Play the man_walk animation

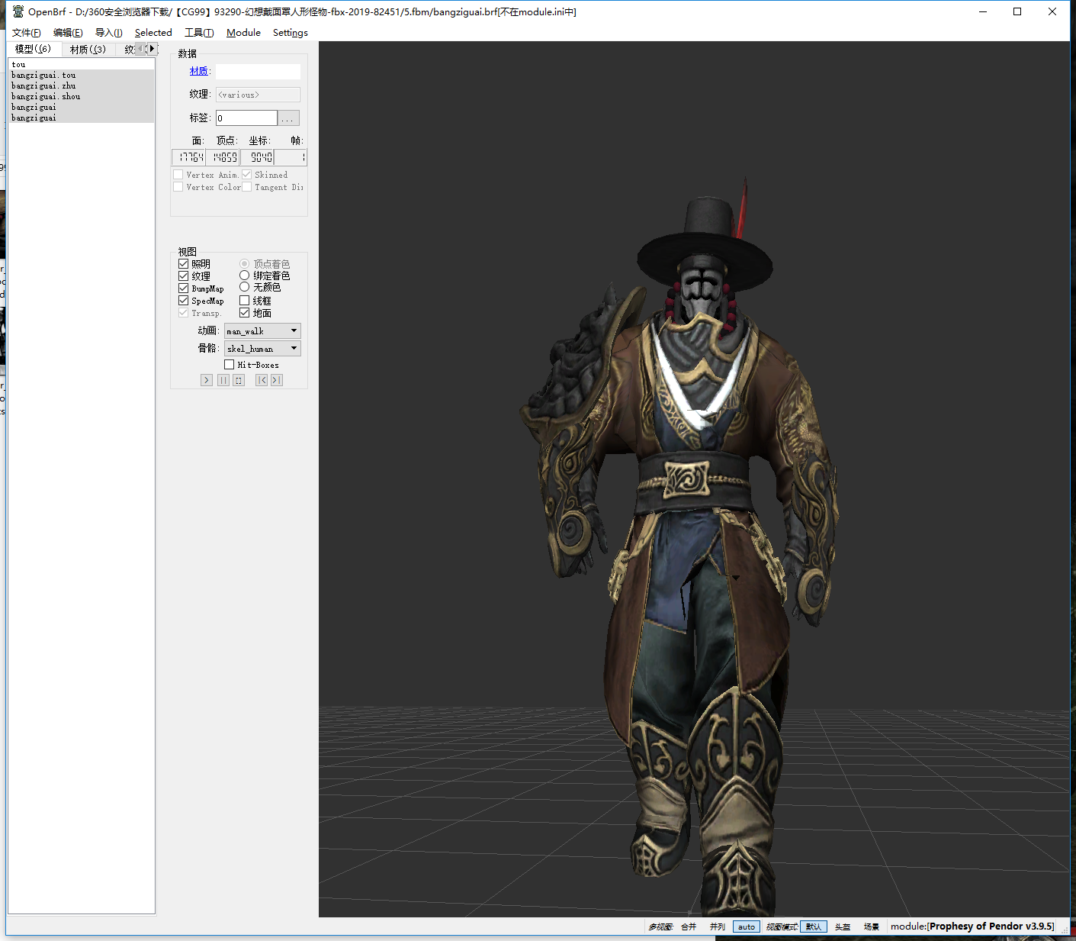206,380
